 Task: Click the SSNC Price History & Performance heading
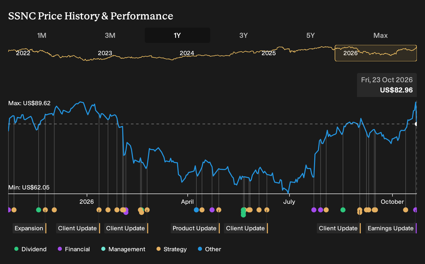[91, 16]
